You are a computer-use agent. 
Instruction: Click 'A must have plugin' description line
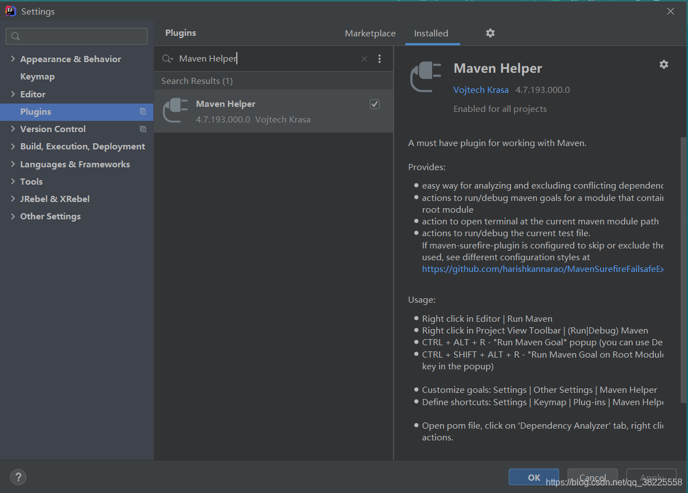tap(497, 143)
